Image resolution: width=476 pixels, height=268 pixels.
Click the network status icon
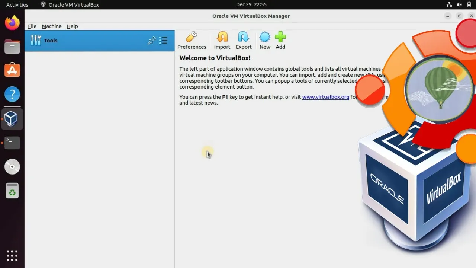(x=449, y=4)
